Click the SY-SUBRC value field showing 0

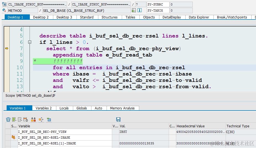181,4
